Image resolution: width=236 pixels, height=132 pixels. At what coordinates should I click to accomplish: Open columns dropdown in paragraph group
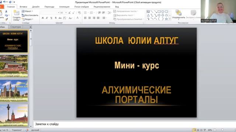[x=104, y=18]
